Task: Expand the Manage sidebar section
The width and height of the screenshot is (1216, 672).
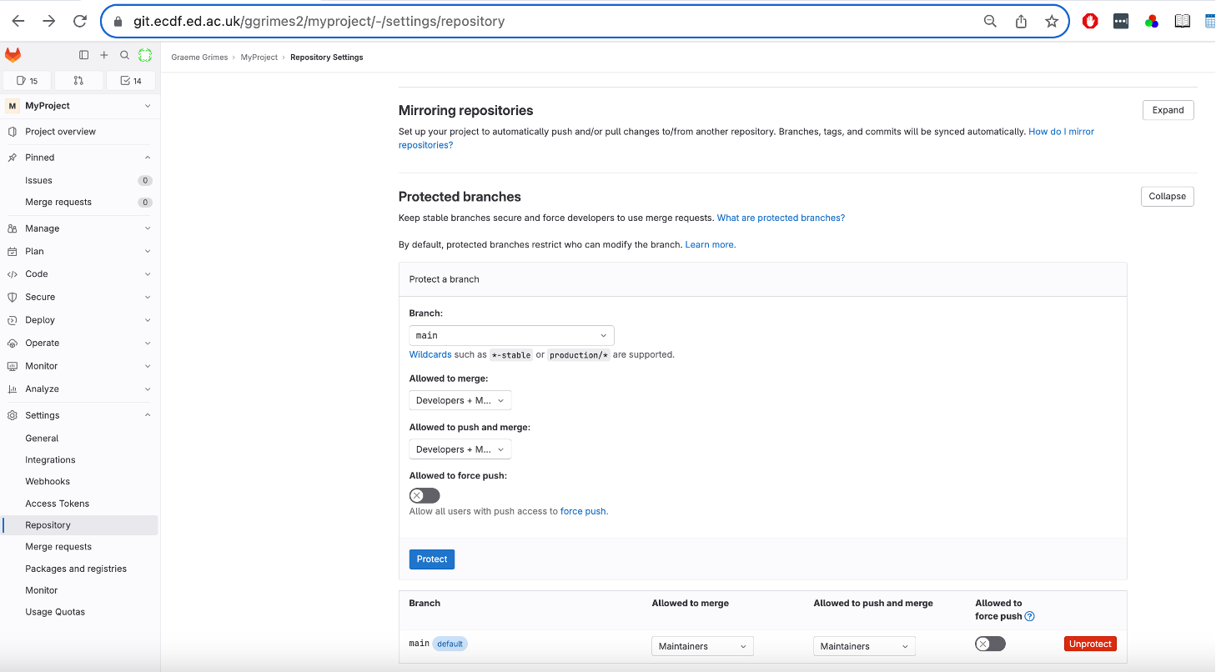Action: pos(79,228)
